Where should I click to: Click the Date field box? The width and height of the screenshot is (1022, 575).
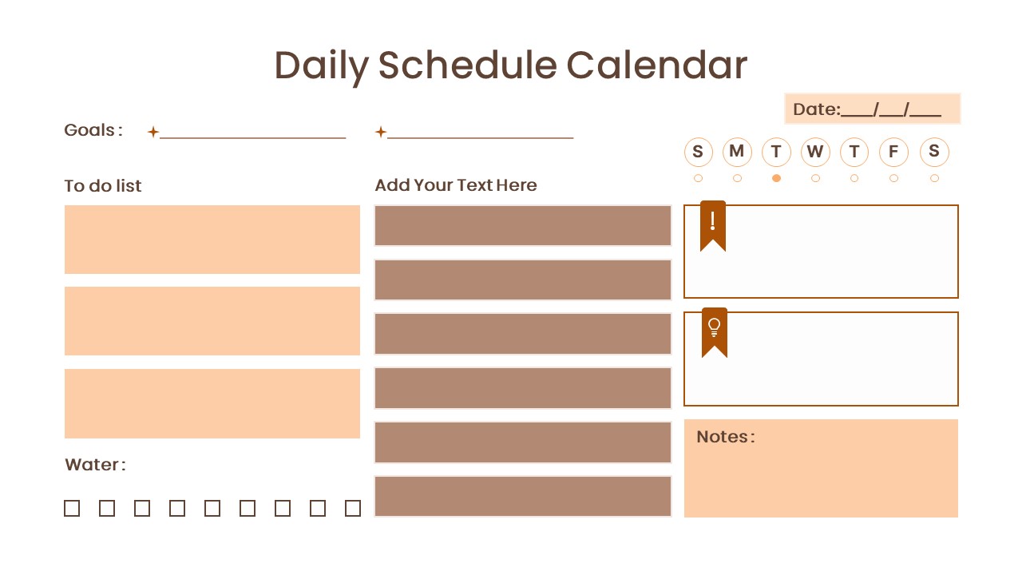pyautogui.click(x=872, y=109)
